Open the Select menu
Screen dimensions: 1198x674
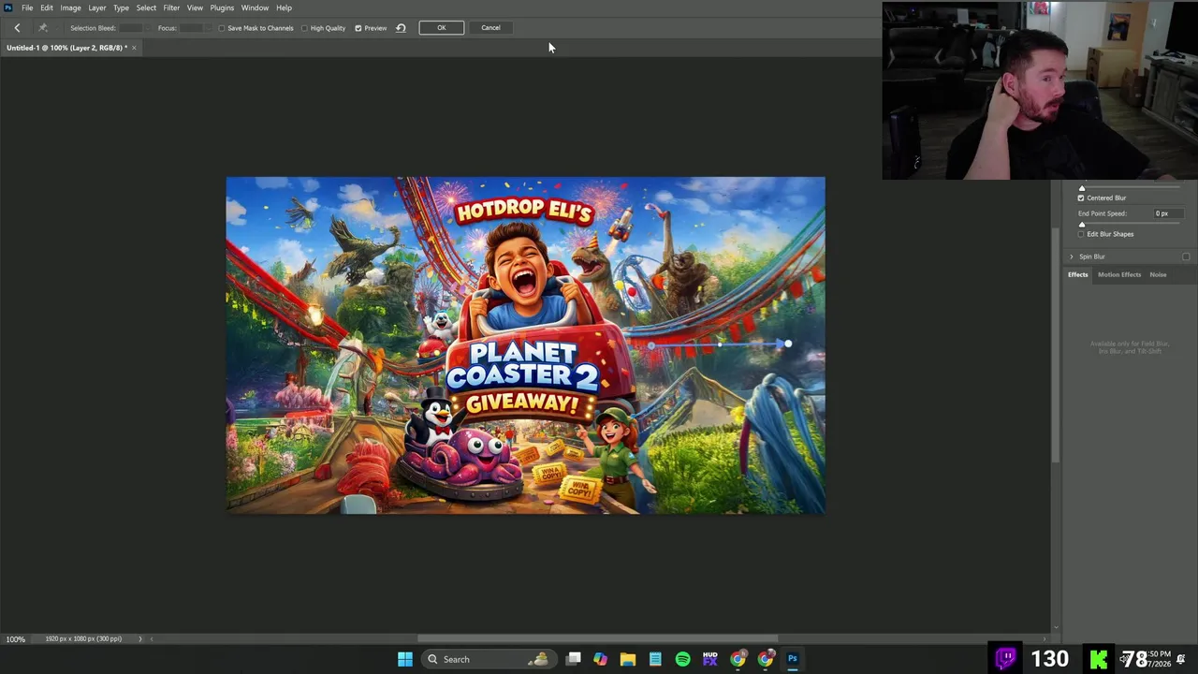pos(146,7)
